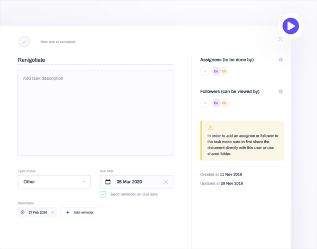317x249 pixels.
Task: Click the Other dropdown arrow
Action: (84, 182)
